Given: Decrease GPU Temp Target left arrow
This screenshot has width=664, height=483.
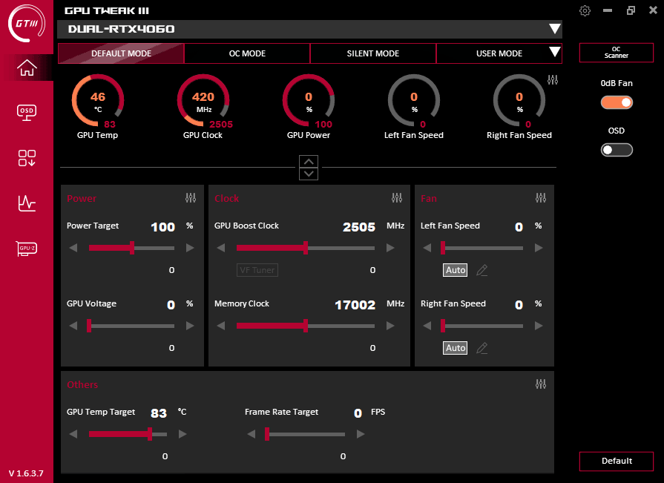Looking at the screenshot, I should tap(73, 434).
